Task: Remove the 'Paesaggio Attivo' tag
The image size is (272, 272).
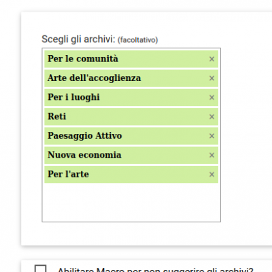Action: click(x=211, y=136)
